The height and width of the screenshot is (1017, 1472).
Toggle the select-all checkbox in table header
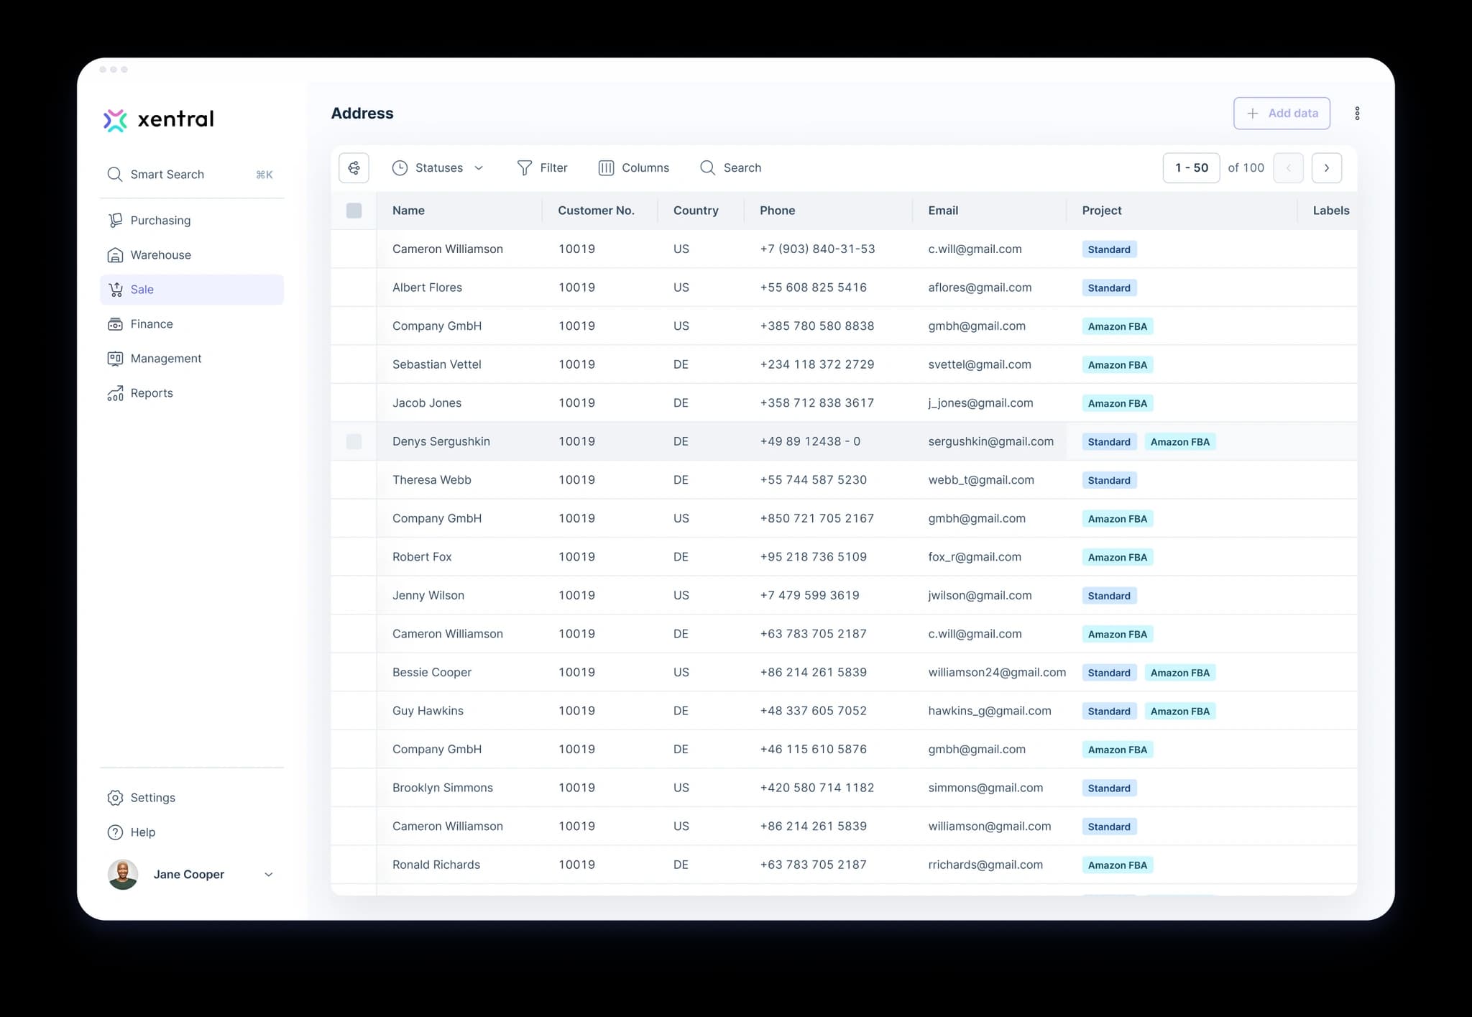tap(354, 211)
